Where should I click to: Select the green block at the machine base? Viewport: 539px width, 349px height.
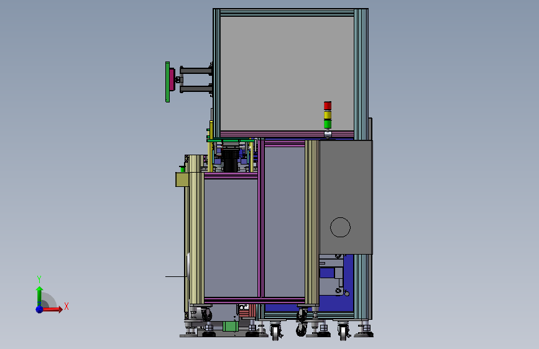point(230,326)
